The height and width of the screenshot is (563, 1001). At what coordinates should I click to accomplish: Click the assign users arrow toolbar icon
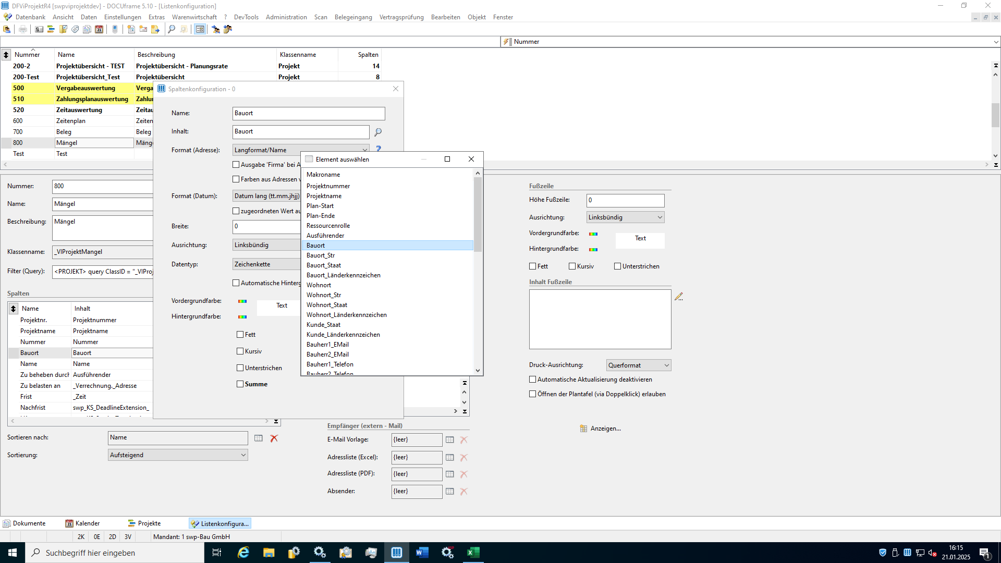[x=216, y=30]
